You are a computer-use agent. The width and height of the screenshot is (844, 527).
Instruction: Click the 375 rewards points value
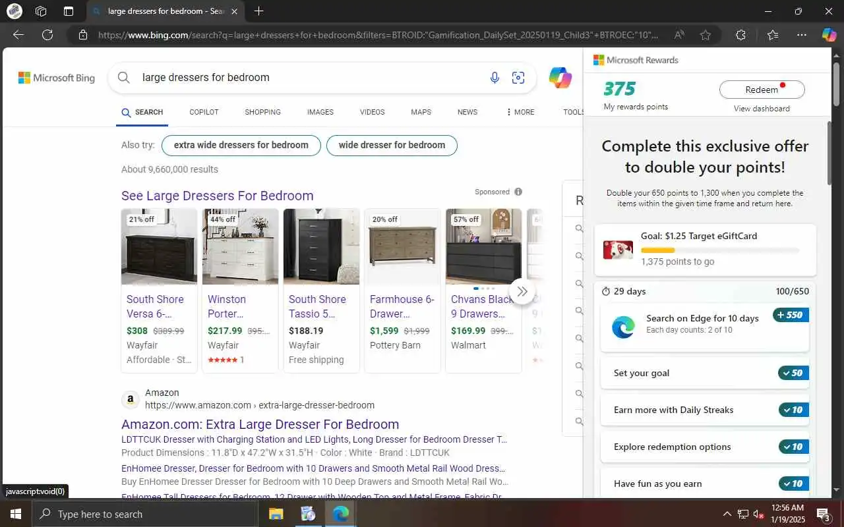[619, 88]
